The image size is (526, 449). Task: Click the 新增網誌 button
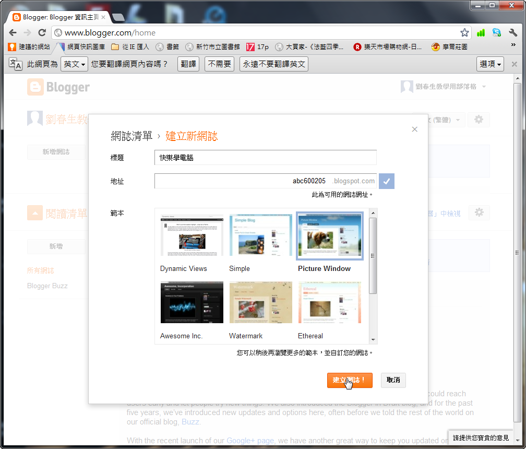click(56, 152)
